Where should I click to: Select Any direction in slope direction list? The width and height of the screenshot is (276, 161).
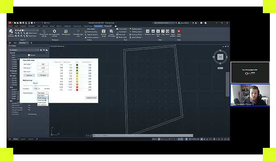(43, 105)
